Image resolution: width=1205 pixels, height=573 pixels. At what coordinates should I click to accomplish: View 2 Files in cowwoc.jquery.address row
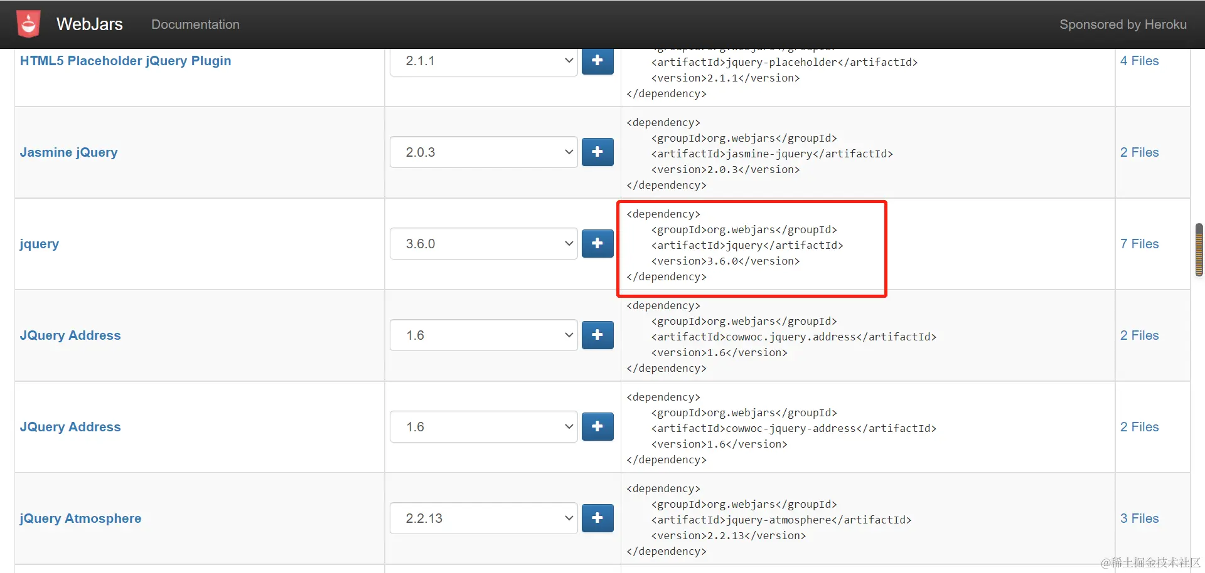tap(1139, 335)
